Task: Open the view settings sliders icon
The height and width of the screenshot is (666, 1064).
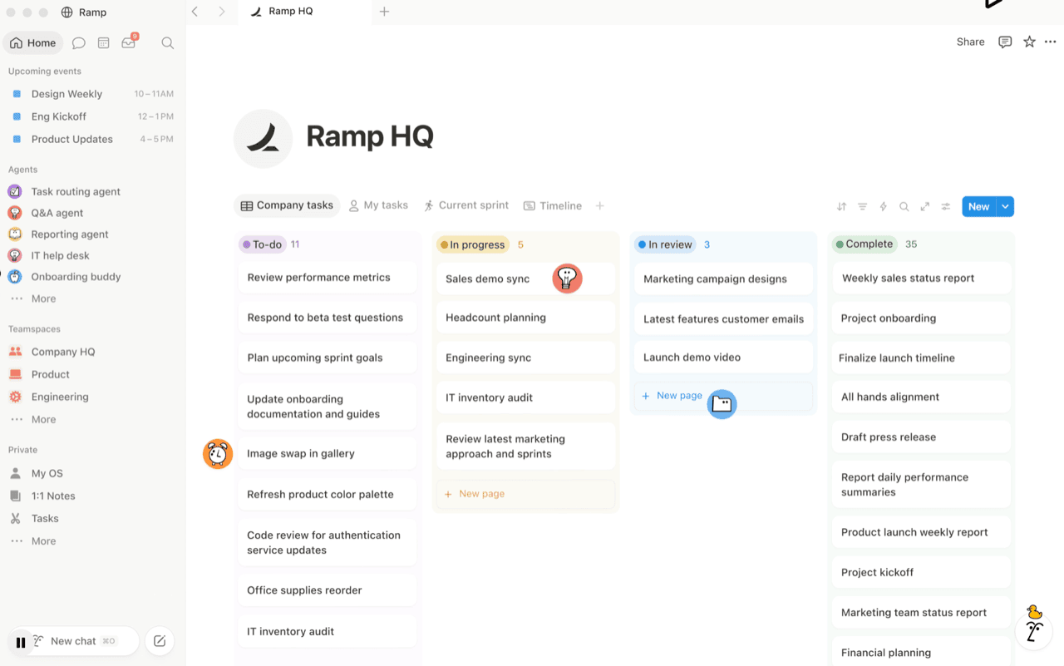Action: coord(945,206)
